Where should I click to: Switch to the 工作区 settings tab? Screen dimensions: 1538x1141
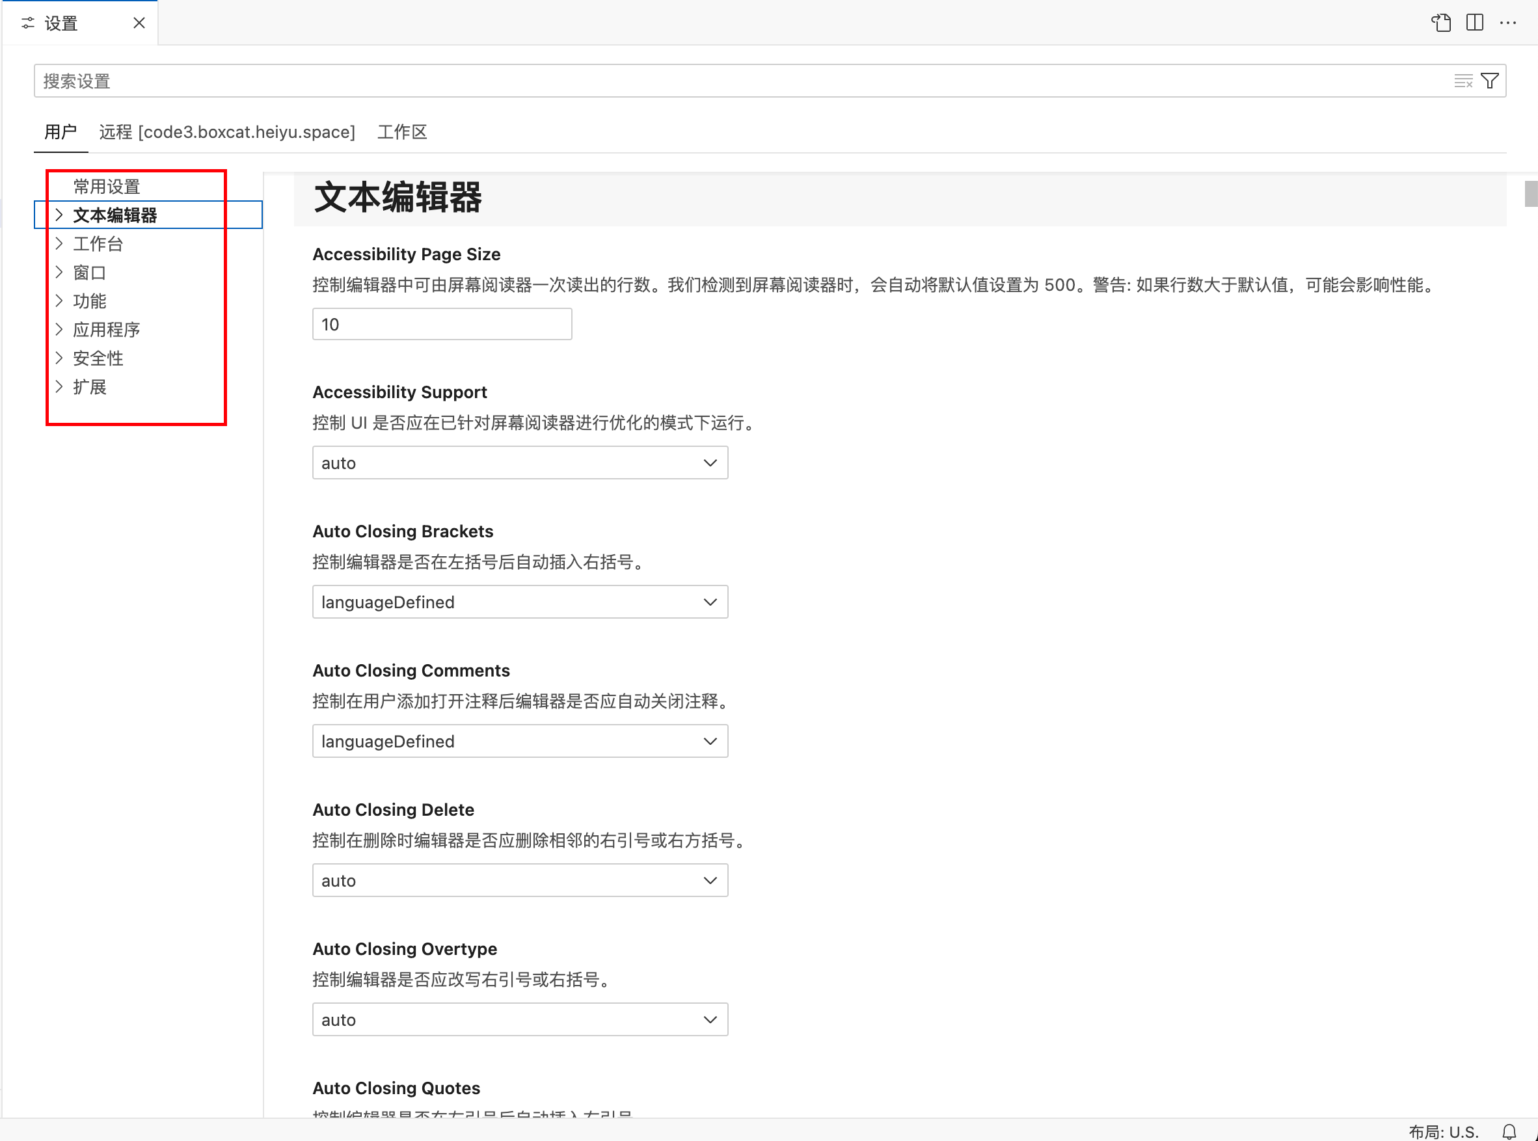[402, 132]
